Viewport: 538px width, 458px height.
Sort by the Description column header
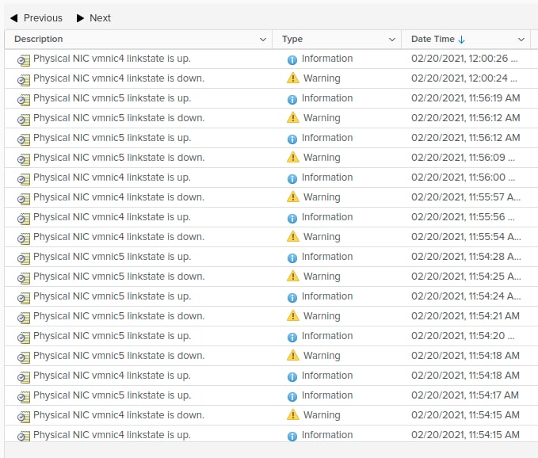[x=38, y=39]
